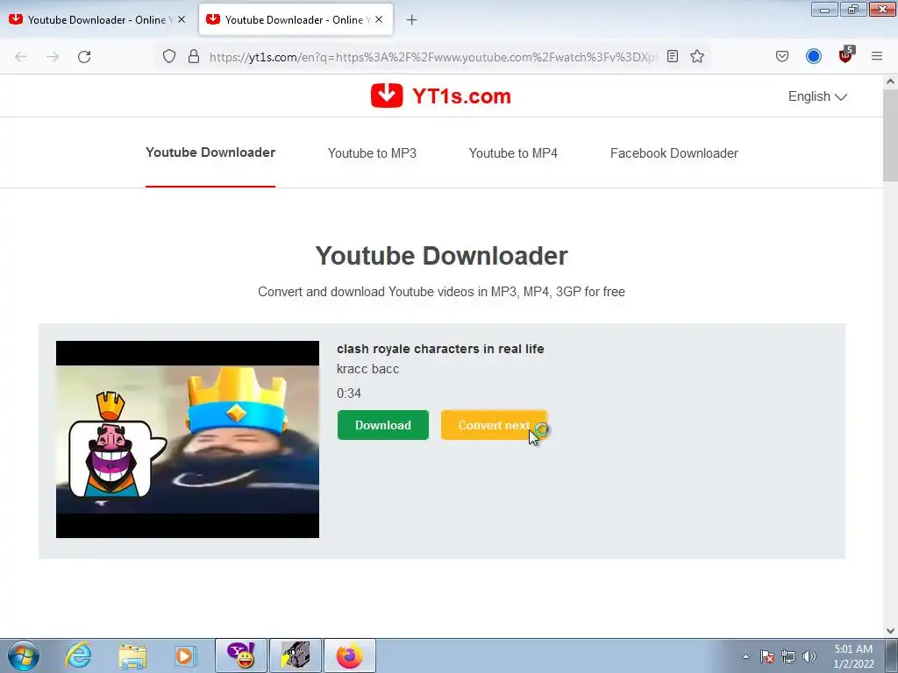Open the Firefox hamburger menu
898x673 pixels.
[x=877, y=56]
